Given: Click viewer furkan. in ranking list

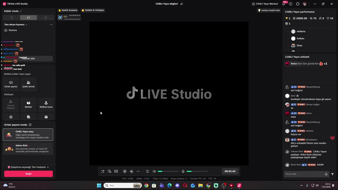Looking at the screenshot, I should (301, 39).
